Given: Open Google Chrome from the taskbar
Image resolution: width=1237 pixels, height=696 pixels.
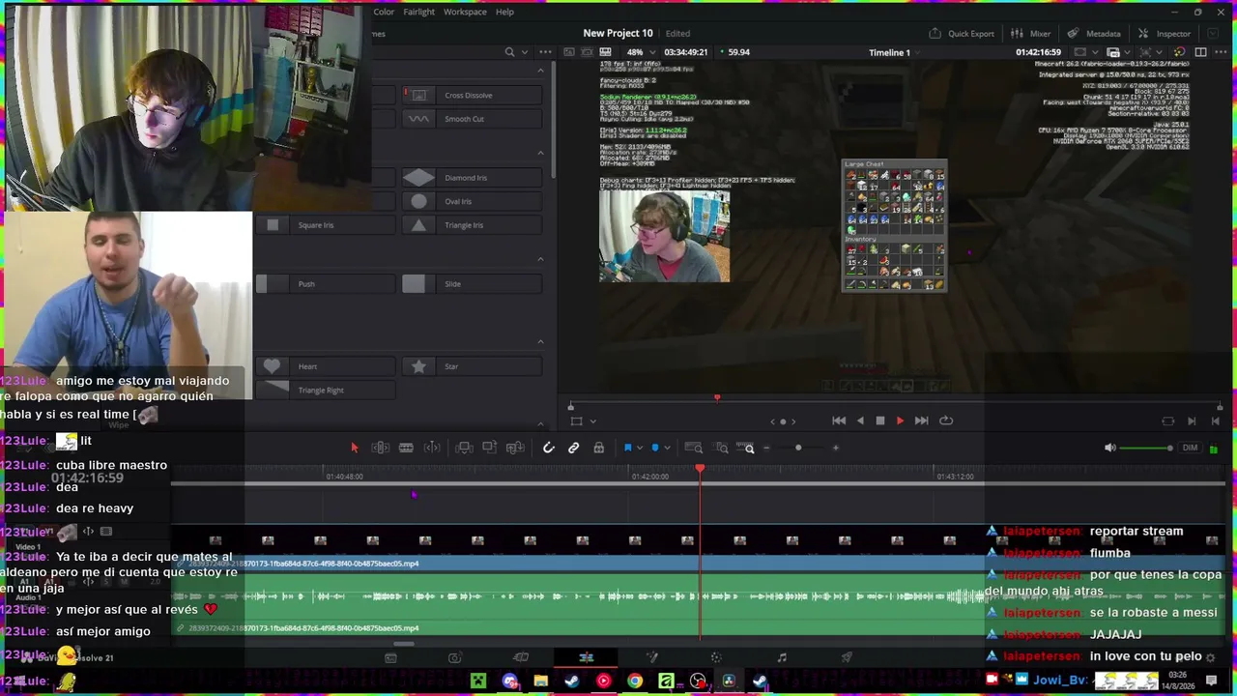Looking at the screenshot, I should pos(635,681).
